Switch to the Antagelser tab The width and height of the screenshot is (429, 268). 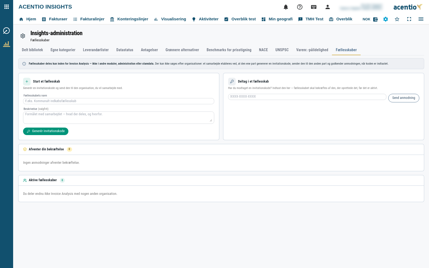pos(149,50)
